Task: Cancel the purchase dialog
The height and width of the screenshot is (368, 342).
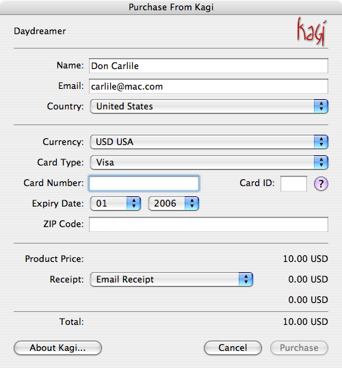Action: pos(233,347)
